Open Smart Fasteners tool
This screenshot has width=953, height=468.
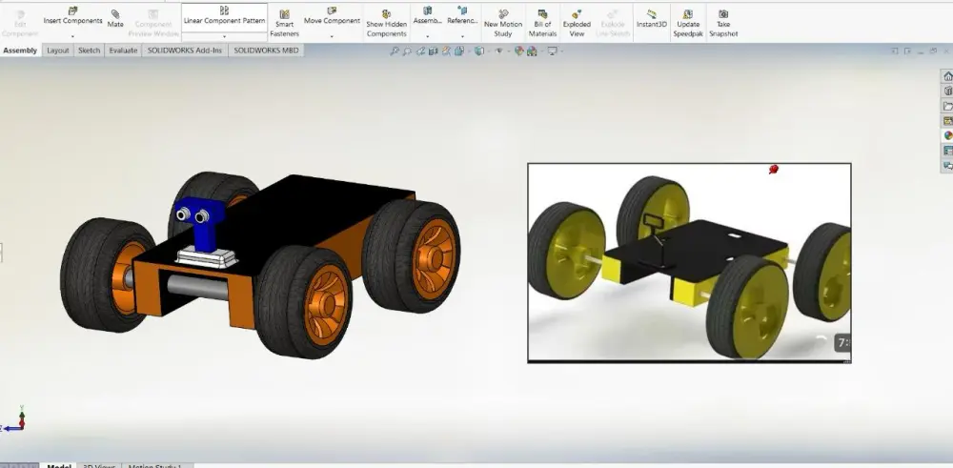[284, 24]
